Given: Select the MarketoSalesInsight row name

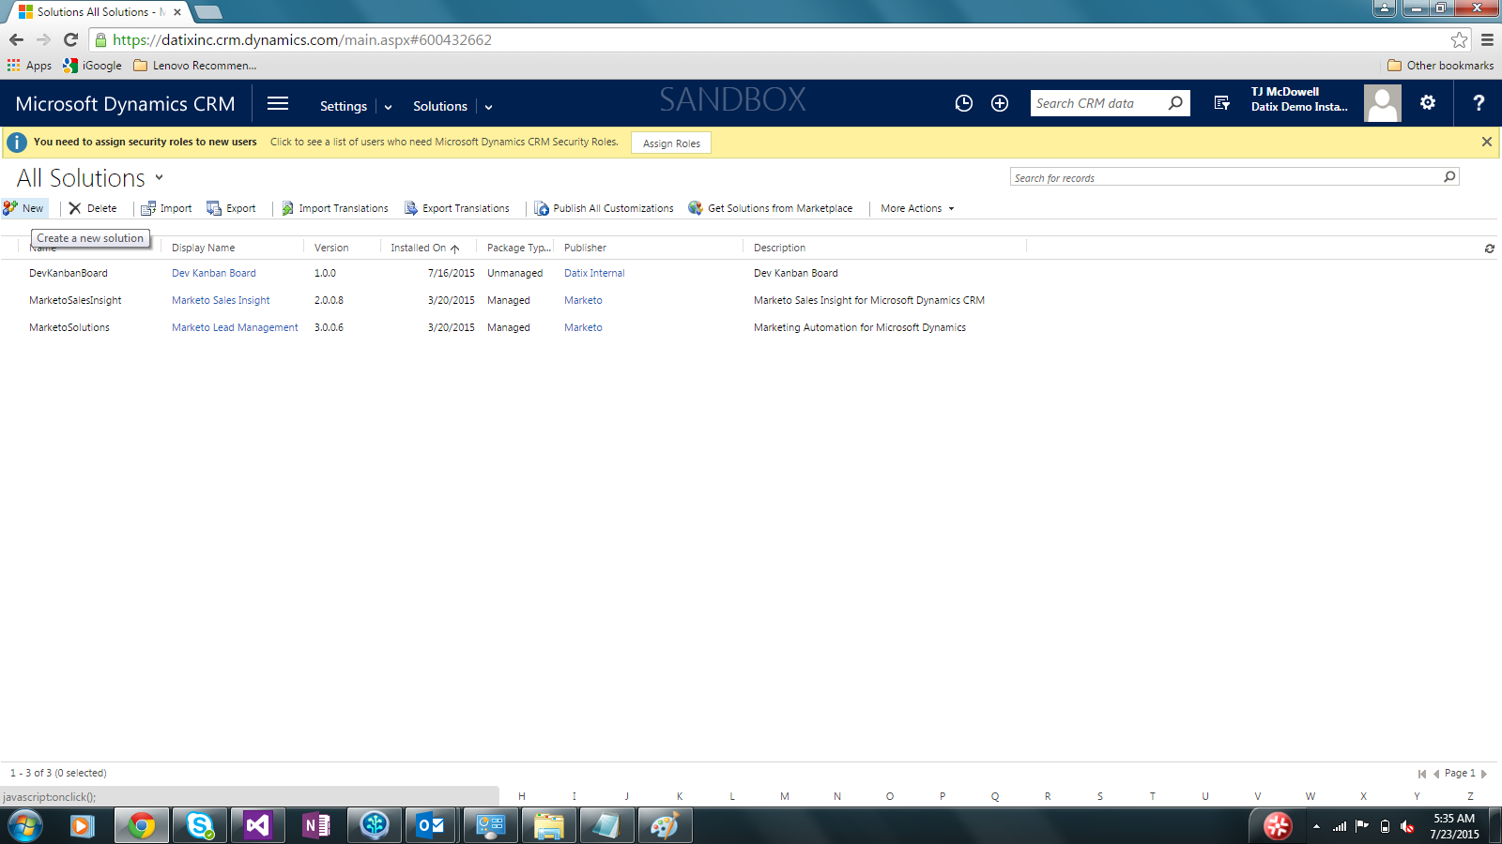Looking at the screenshot, I should [75, 300].
